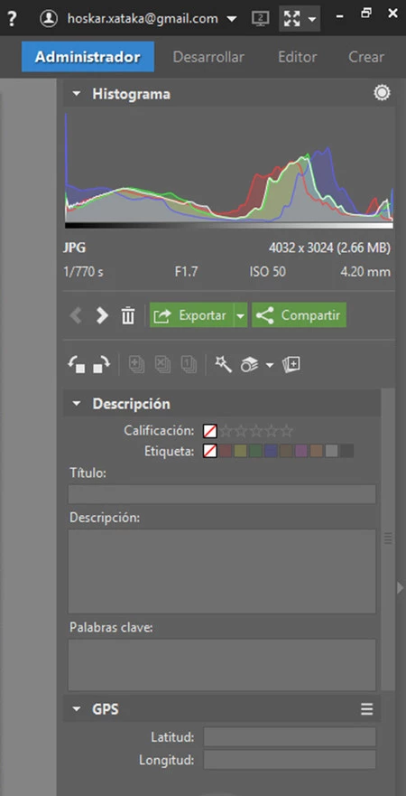Open the histogram settings gear icon
The image size is (406, 796).
tap(382, 93)
